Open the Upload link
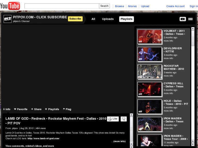Image resolution: width=198 pixels, height=148 pixels. [145, 6]
